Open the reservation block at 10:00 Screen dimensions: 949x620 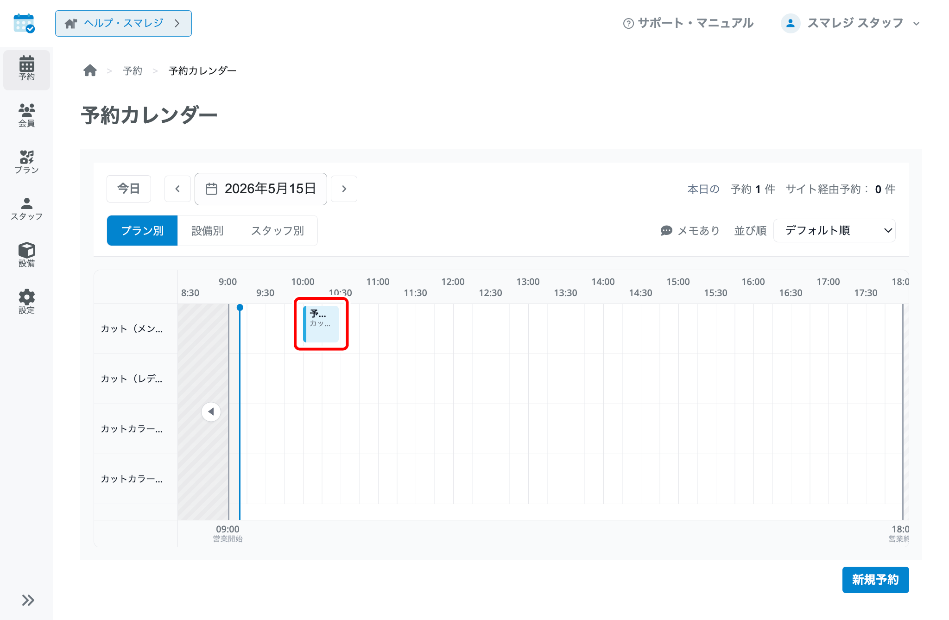tap(321, 324)
